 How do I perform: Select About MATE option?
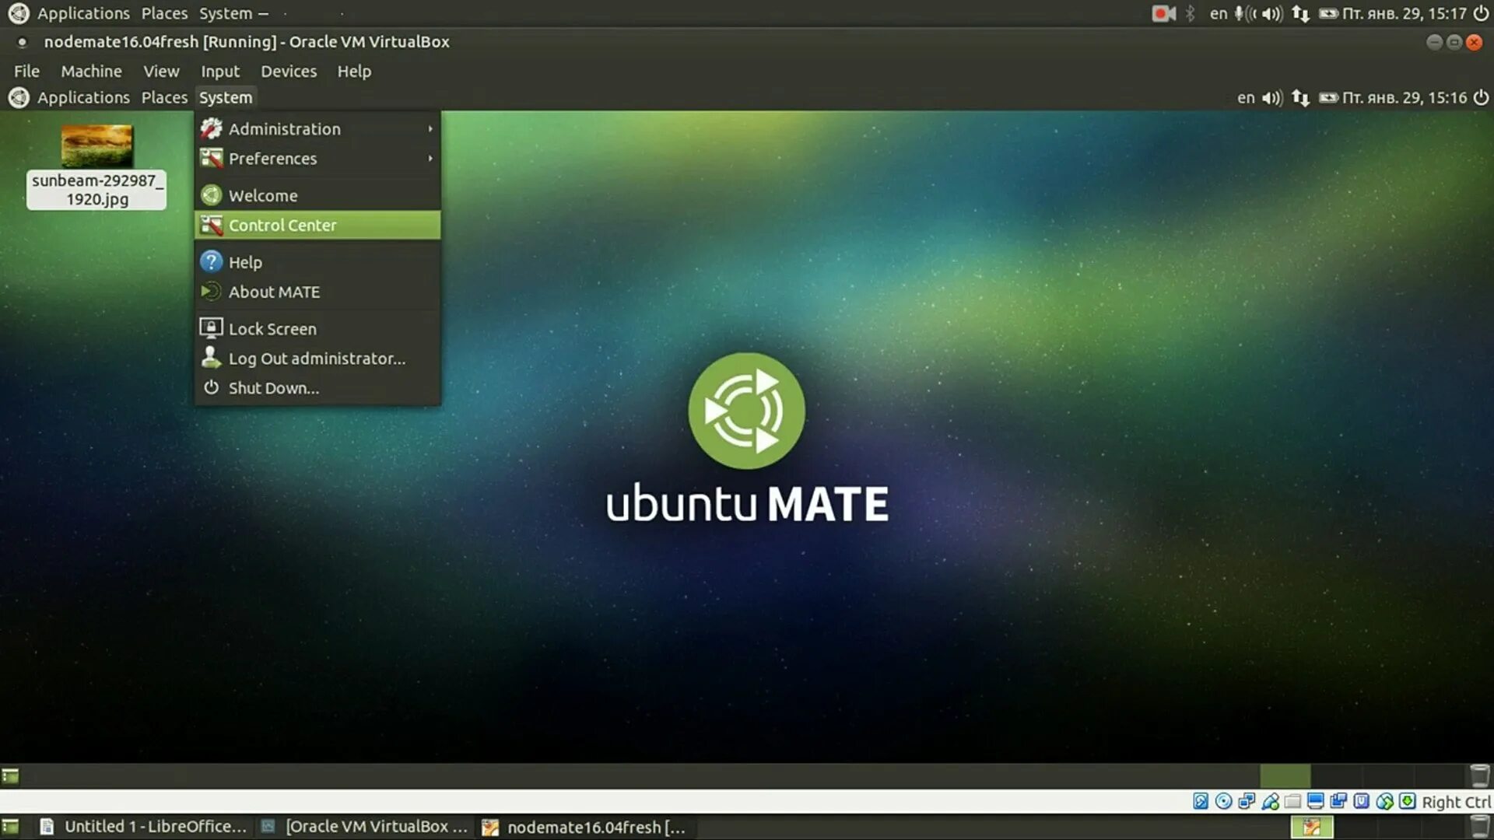point(274,292)
